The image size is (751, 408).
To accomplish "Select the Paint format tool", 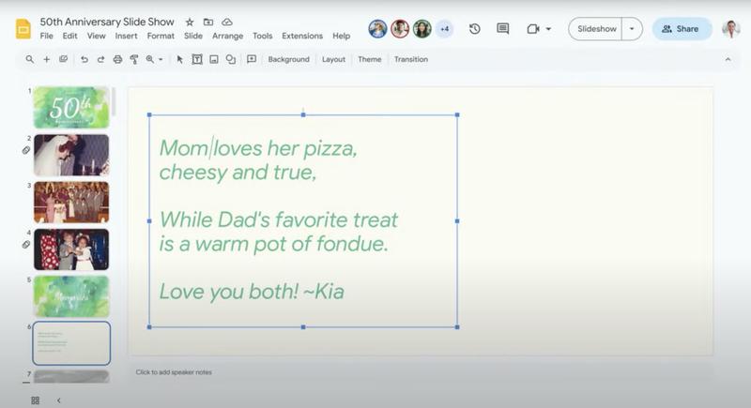I will 133,59.
